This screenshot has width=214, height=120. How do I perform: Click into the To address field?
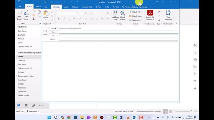tap(118, 32)
